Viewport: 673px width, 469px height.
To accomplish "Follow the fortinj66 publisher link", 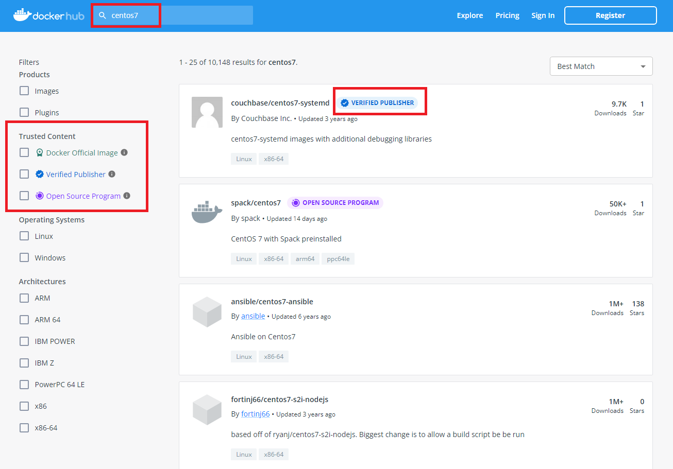I will click(x=256, y=414).
